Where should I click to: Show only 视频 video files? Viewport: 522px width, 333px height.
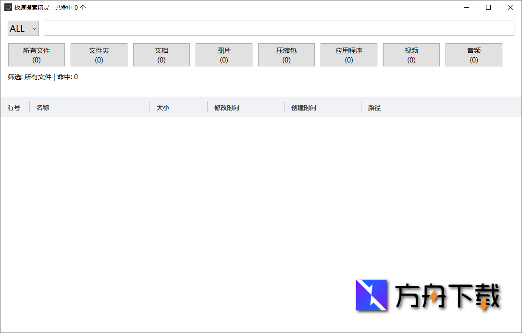point(411,54)
